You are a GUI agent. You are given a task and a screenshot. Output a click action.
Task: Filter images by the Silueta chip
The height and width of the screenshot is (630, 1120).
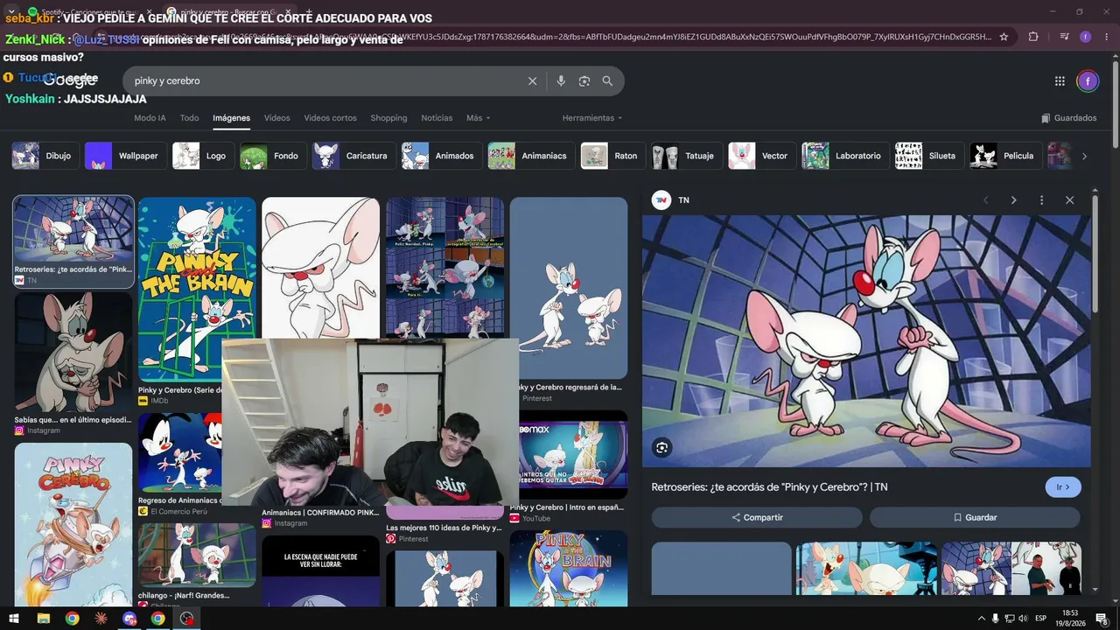pos(929,156)
